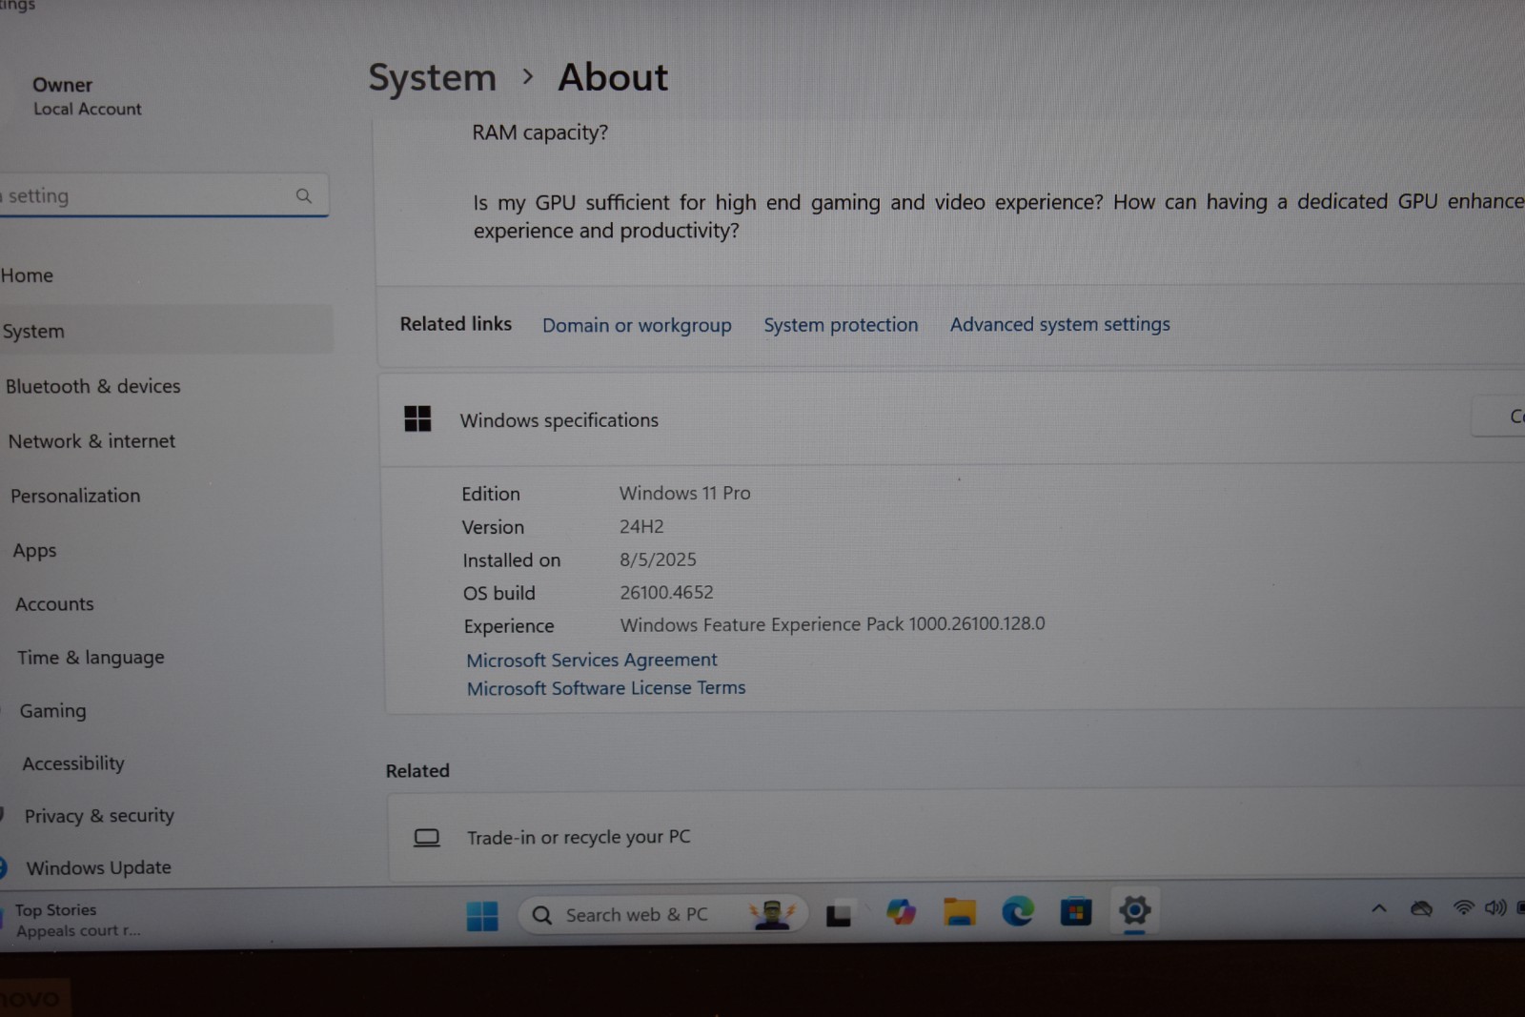Click the Windows Start button
The height and width of the screenshot is (1017, 1525).
coord(482,915)
